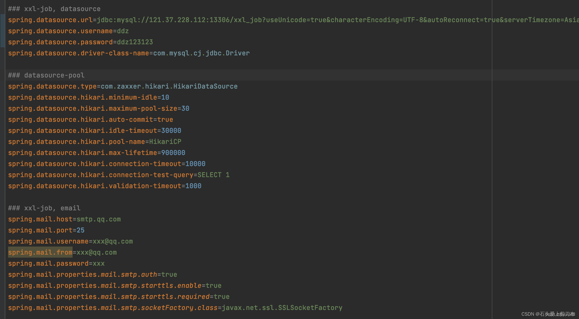Viewport: 579px width, 319px height.
Task: Click the smtp.qq.com mail host value
Action: (99, 219)
